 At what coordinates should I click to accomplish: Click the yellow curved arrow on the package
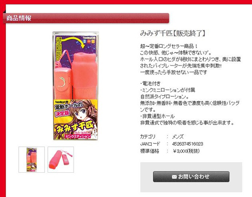pyautogui.click(x=73, y=42)
